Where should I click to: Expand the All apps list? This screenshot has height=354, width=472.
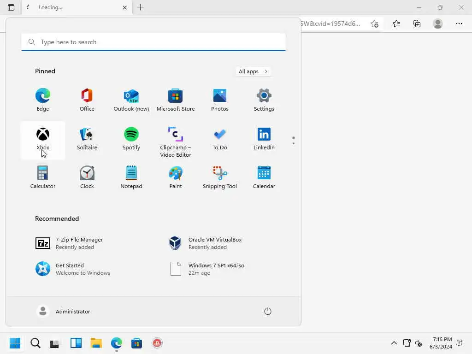coord(253,71)
